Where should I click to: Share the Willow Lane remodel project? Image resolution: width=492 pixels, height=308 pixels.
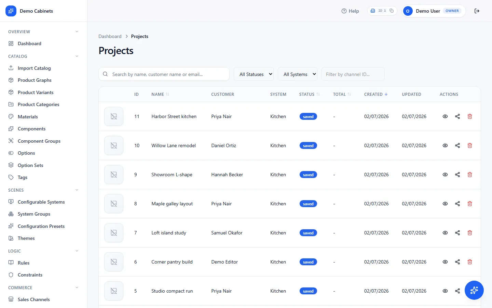coord(457,145)
